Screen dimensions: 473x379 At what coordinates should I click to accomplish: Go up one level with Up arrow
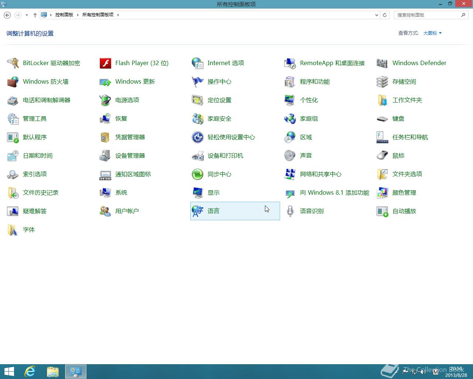coord(35,15)
